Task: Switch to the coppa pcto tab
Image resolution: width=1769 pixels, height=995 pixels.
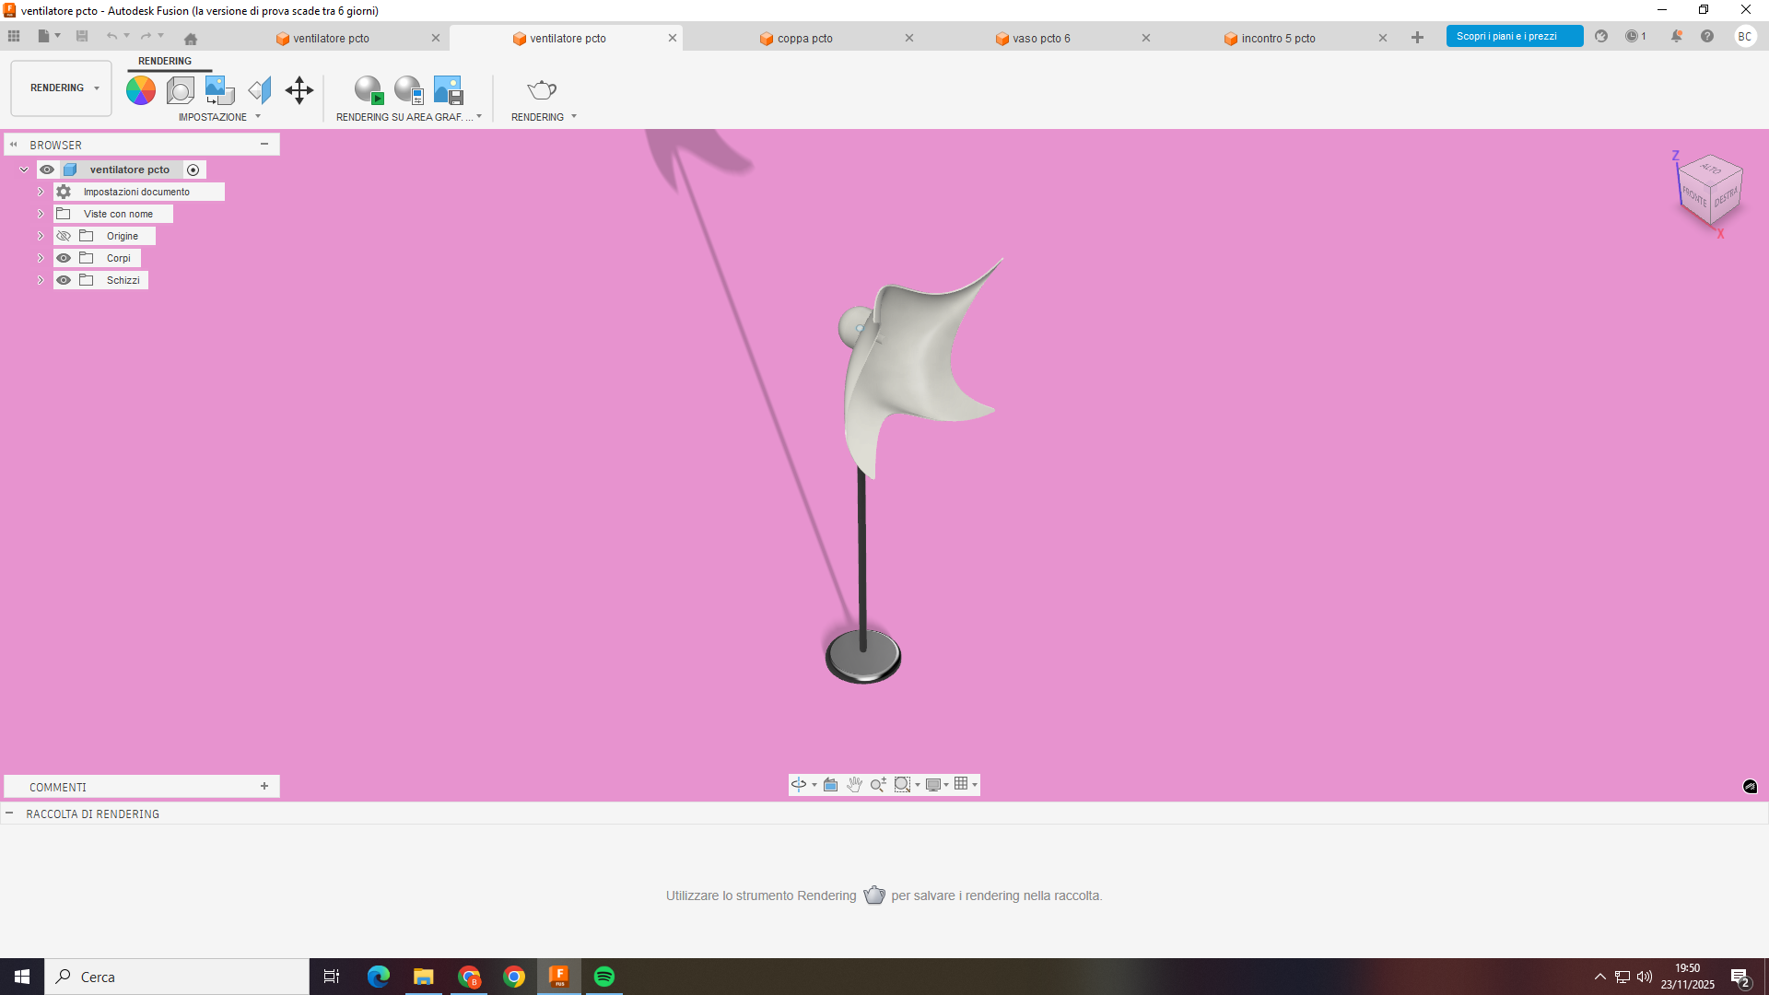Action: (x=803, y=38)
